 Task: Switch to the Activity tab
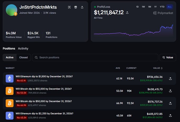click(x=23, y=49)
